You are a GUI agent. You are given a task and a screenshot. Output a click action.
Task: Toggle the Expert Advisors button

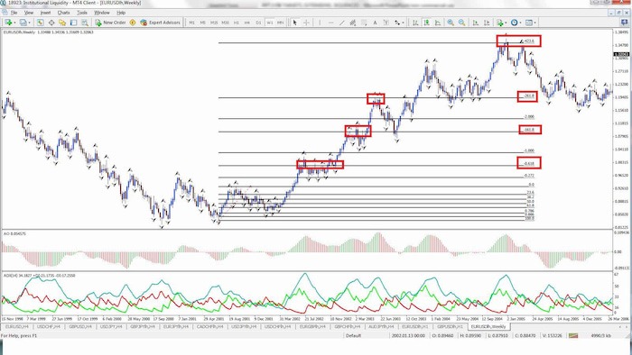(x=160, y=23)
